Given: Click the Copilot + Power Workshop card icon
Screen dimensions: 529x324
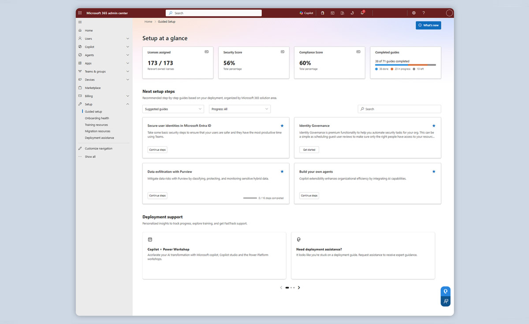Looking at the screenshot, I should click(x=150, y=239).
